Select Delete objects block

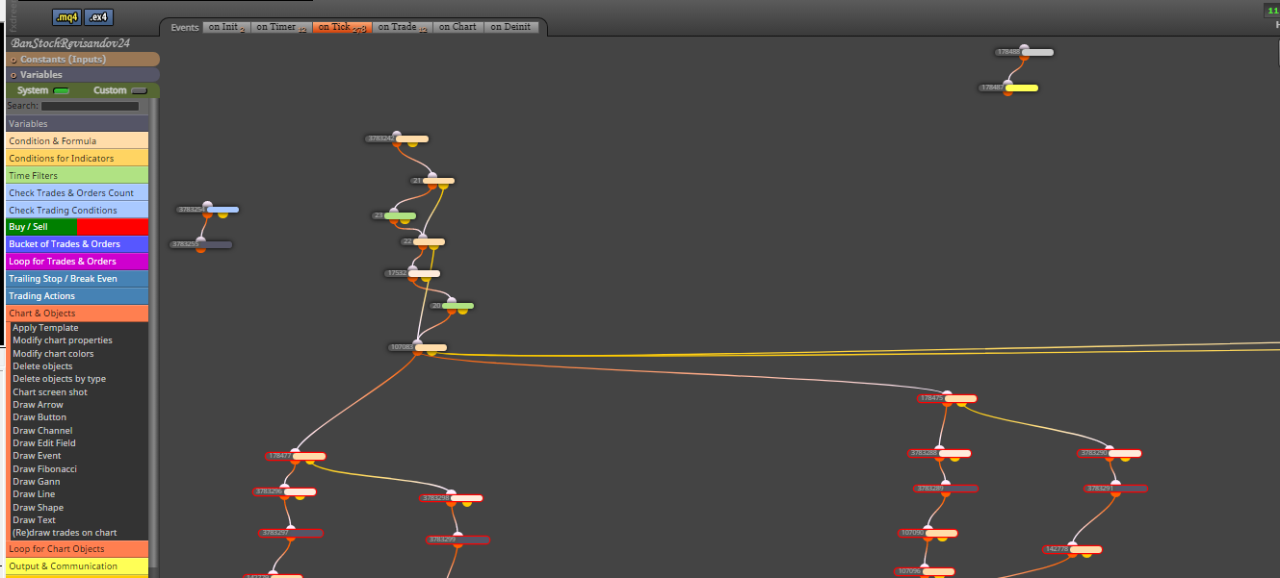tap(42, 366)
